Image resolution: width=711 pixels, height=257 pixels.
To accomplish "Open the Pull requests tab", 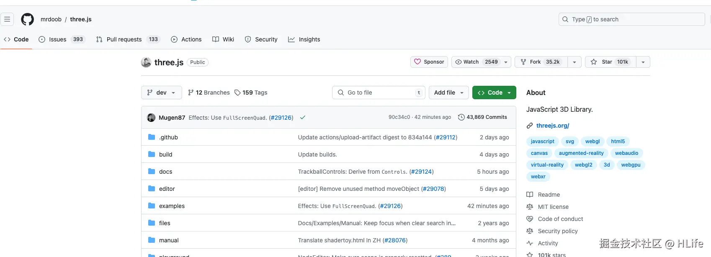I will (x=128, y=39).
